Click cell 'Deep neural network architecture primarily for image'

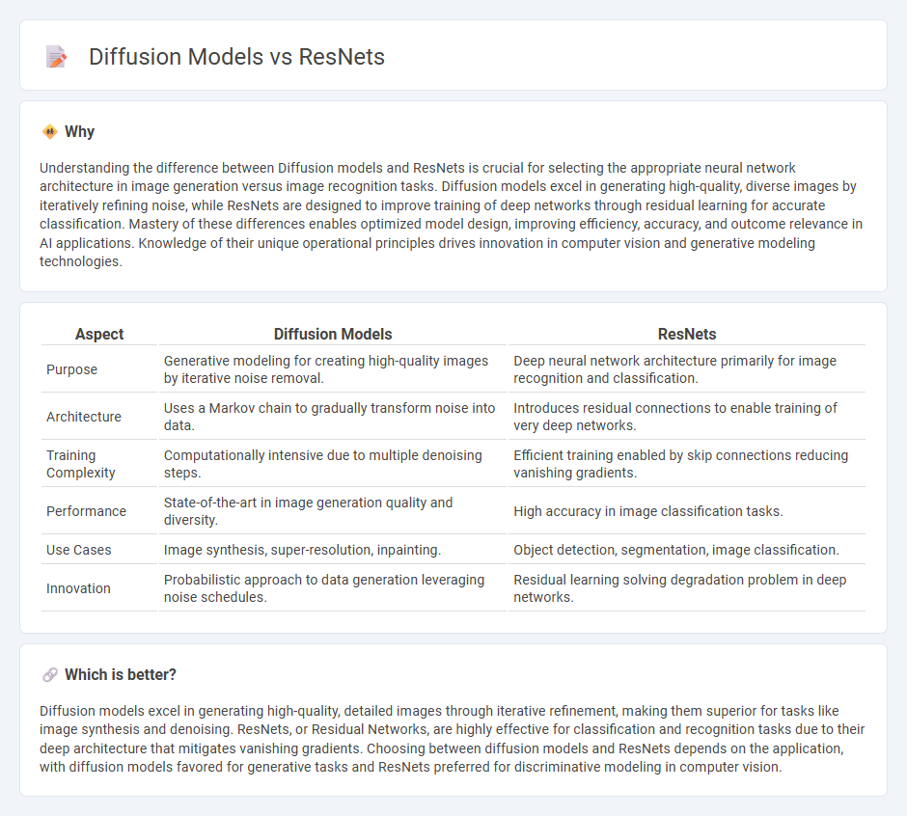pyautogui.click(x=687, y=369)
